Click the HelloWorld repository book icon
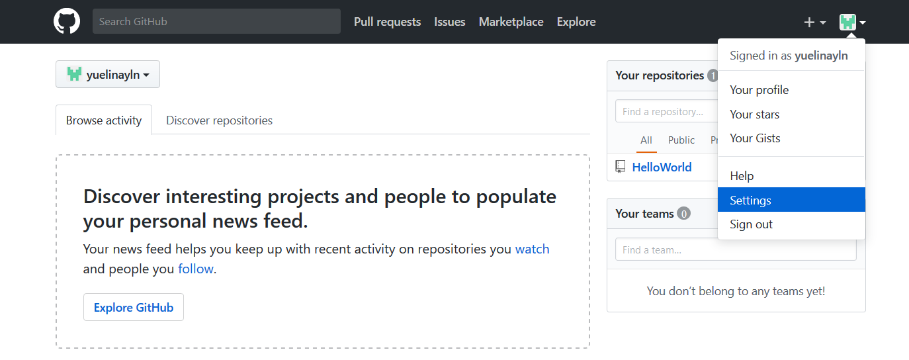Screen dimensions: 909x360 click(x=621, y=167)
